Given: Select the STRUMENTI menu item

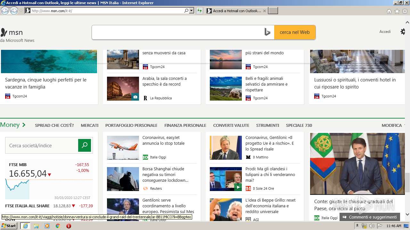Looking at the screenshot, I should coord(268,125).
